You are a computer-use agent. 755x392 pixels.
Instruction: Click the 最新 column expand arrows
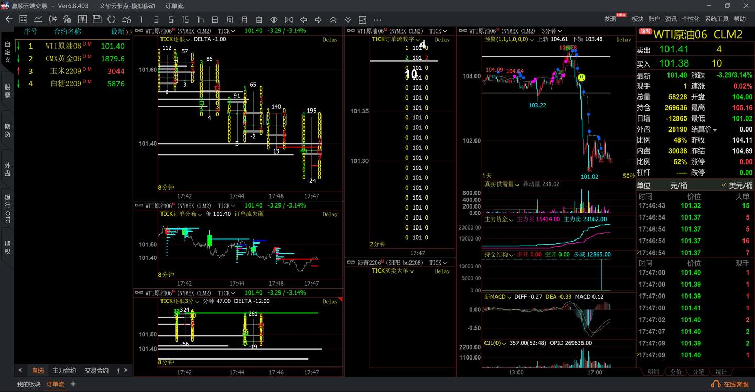129,32
